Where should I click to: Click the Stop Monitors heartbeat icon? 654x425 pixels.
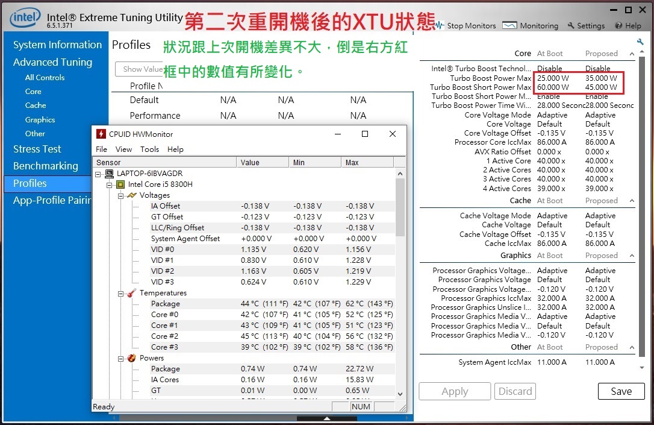coord(440,26)
